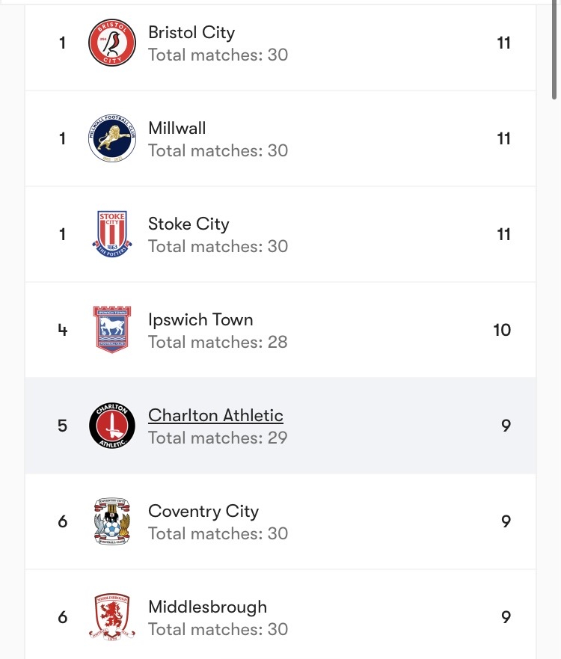Open the Middlesbrough red lion crest

(x=112, y=617)
